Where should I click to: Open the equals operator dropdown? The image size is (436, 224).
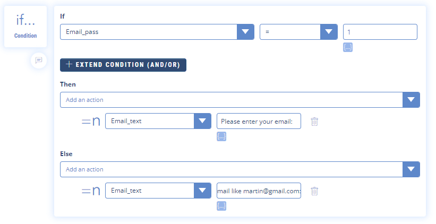click(329, 32)
